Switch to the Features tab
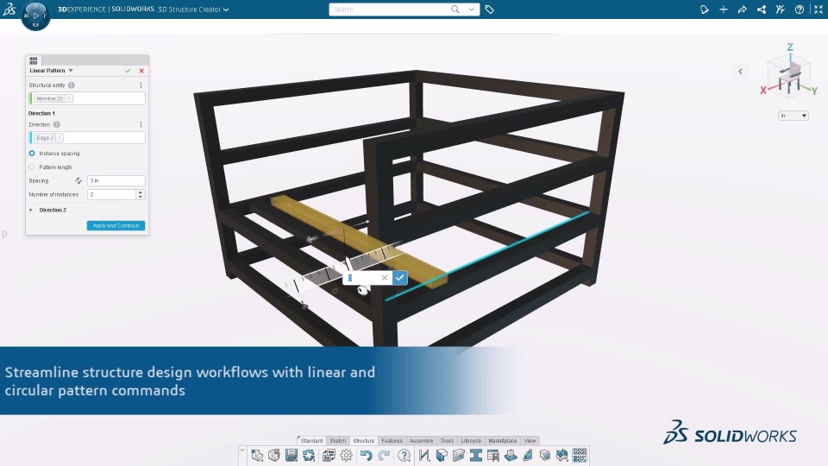This screenshot has width=828, height=466. (x=392, y=441)
